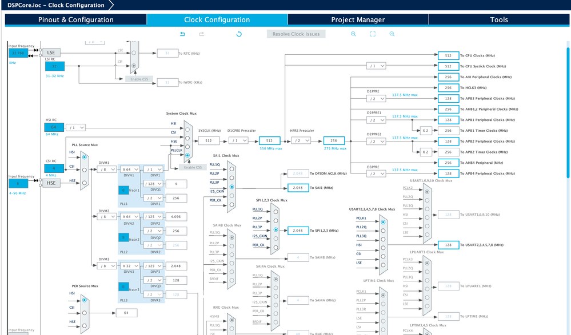
Task: Click the To USART2,3,4,5,7,8 128 field
Action: pos(448,245)
